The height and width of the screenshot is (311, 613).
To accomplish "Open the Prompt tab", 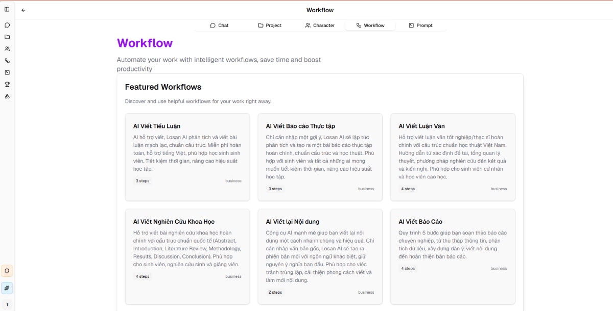I will (420, 25).
